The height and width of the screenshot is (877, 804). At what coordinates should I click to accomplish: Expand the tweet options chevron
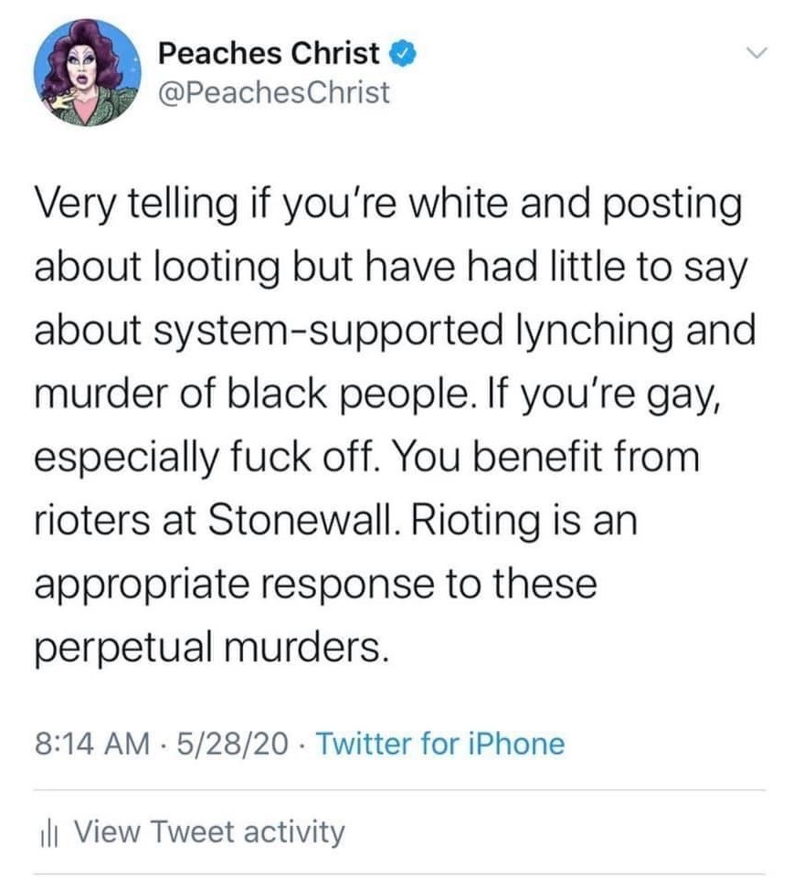pos(756,56)
